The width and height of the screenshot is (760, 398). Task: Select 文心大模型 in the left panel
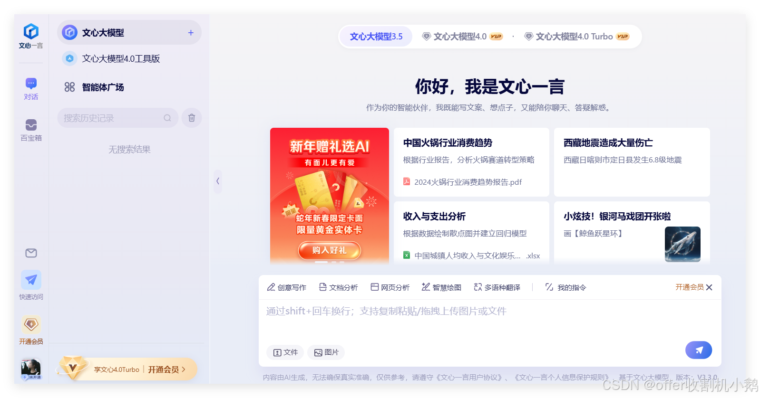129,32
